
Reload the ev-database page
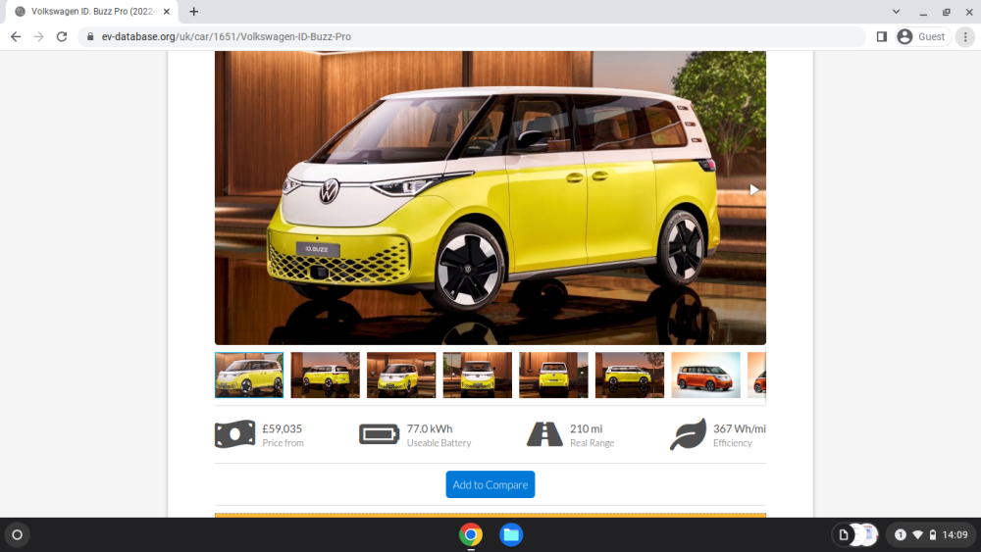pyautogui.click(x=61, y=37)
